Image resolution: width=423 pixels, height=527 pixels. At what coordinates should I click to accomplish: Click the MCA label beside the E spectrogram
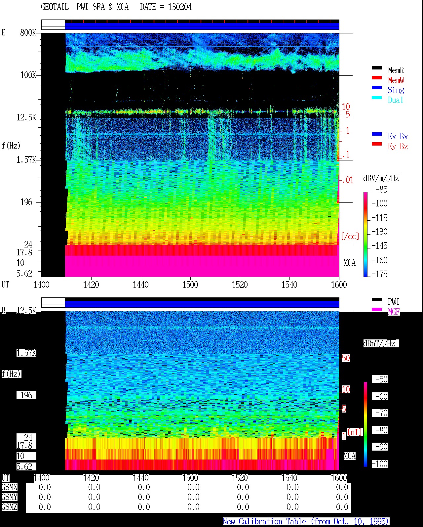[x=349, y=263]
